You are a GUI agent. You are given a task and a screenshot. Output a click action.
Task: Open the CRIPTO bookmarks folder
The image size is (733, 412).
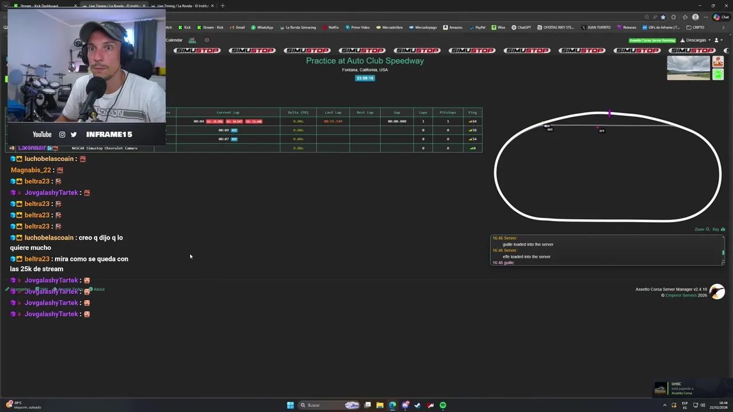[695, 27]
